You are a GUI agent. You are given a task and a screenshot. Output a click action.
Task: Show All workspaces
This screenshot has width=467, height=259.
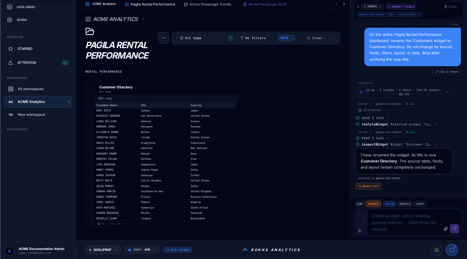tap(38, 89)
